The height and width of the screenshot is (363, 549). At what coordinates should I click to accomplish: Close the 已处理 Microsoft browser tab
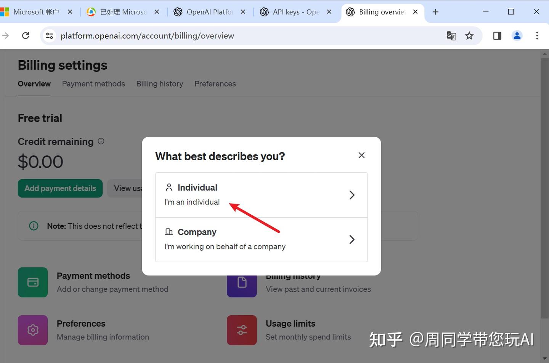click(157, 12)
